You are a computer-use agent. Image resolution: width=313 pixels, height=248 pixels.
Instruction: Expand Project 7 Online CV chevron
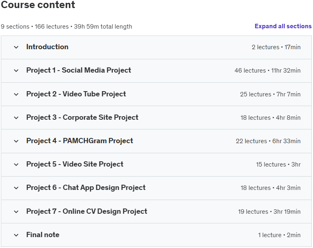(16, 212)
